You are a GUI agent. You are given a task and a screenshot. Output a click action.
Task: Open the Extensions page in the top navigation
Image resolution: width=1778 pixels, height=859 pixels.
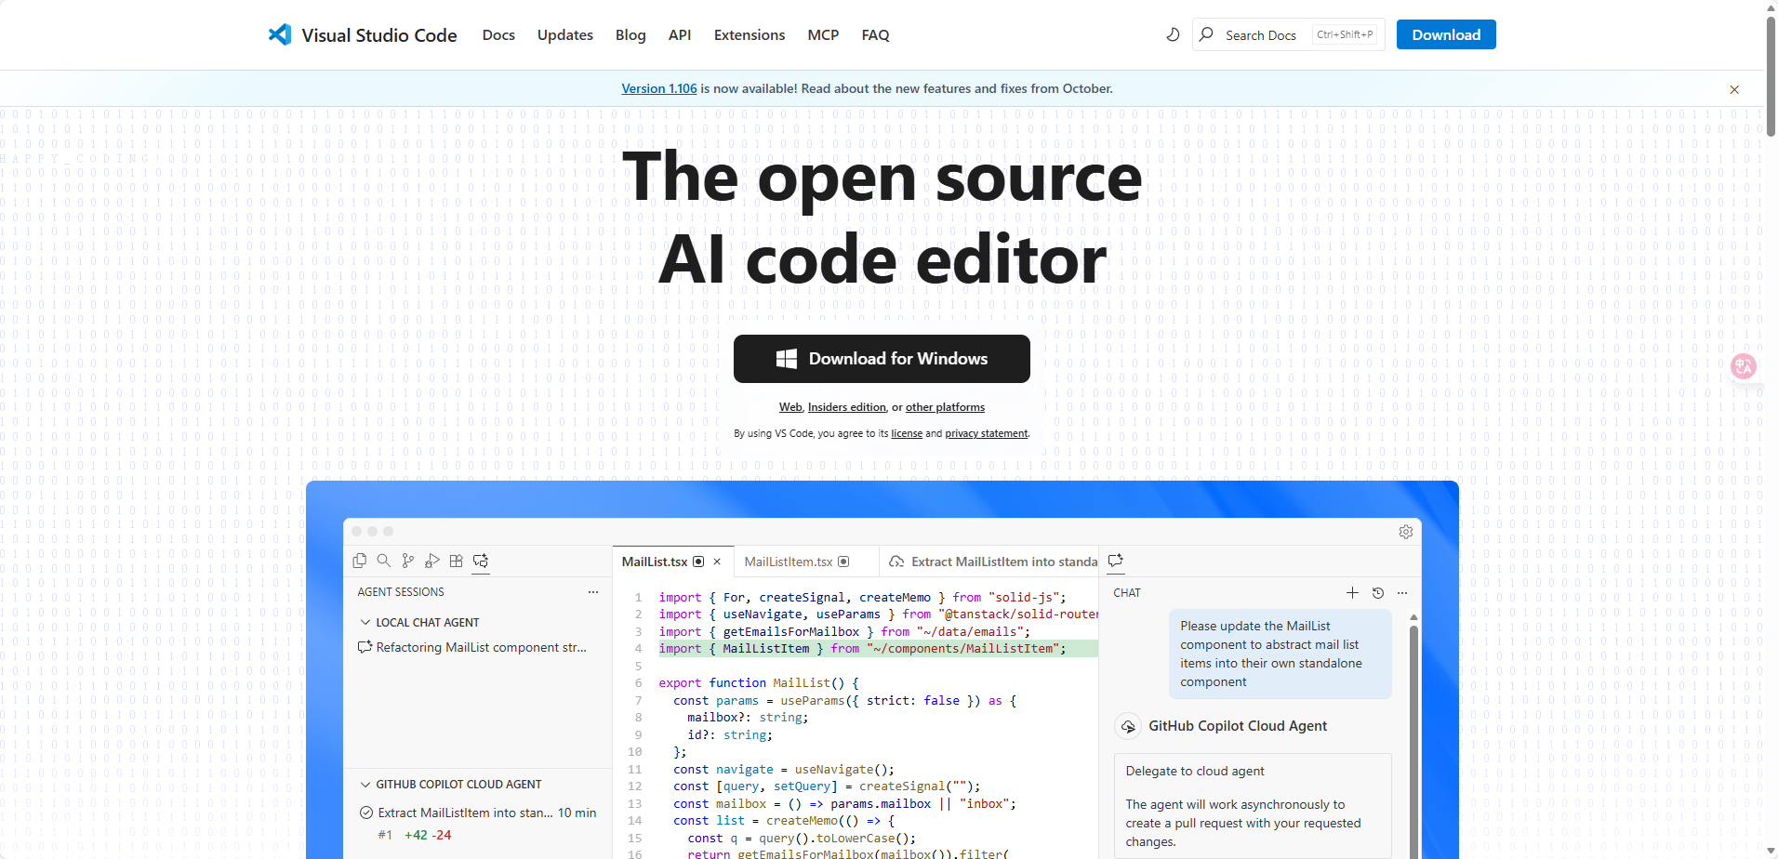pyautogui.click(x=749, y=35)
